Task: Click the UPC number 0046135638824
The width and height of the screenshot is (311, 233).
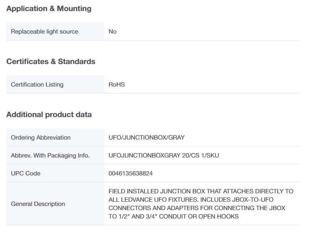Action: point(131,174)
